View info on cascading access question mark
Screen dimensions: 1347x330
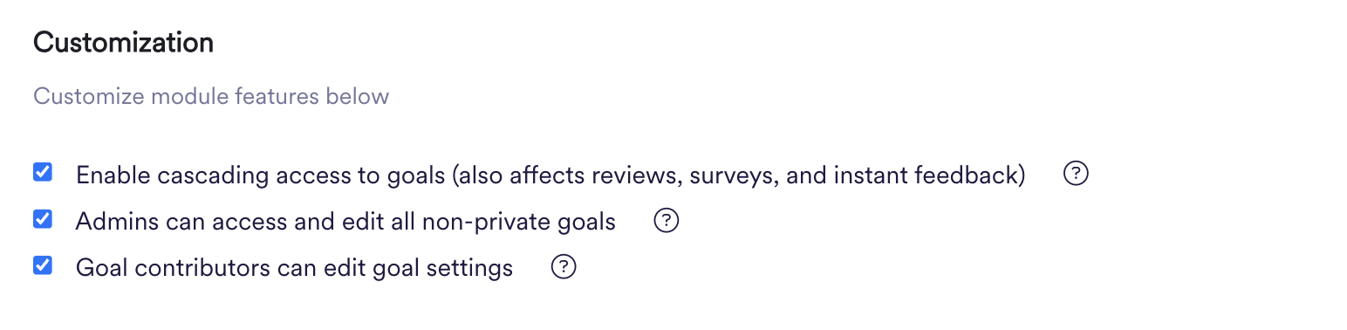(x=1077, y=175)
